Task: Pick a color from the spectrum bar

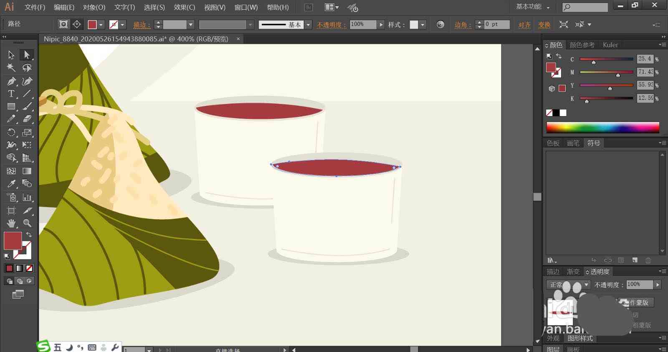Action: click(602, 128)
